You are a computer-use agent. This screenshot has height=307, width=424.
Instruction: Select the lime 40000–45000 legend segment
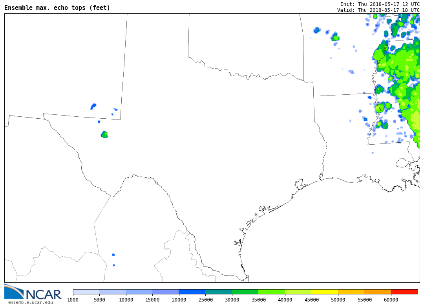(x=298, y=292)
